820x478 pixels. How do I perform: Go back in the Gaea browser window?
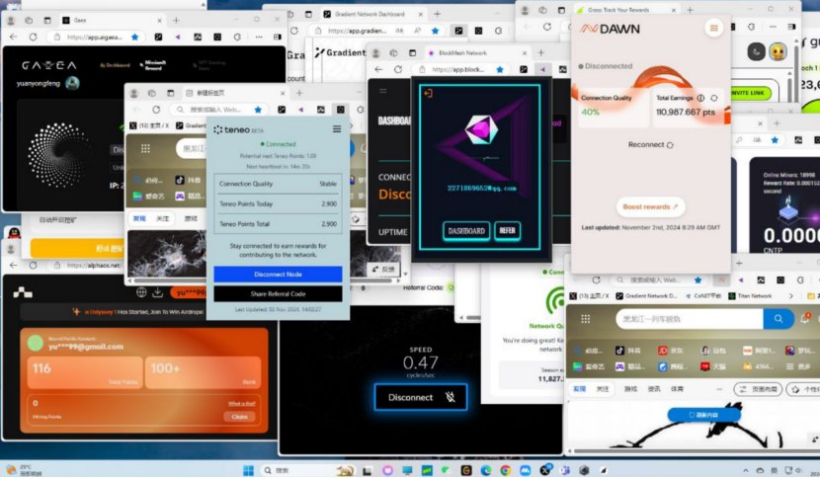[14, 38]
